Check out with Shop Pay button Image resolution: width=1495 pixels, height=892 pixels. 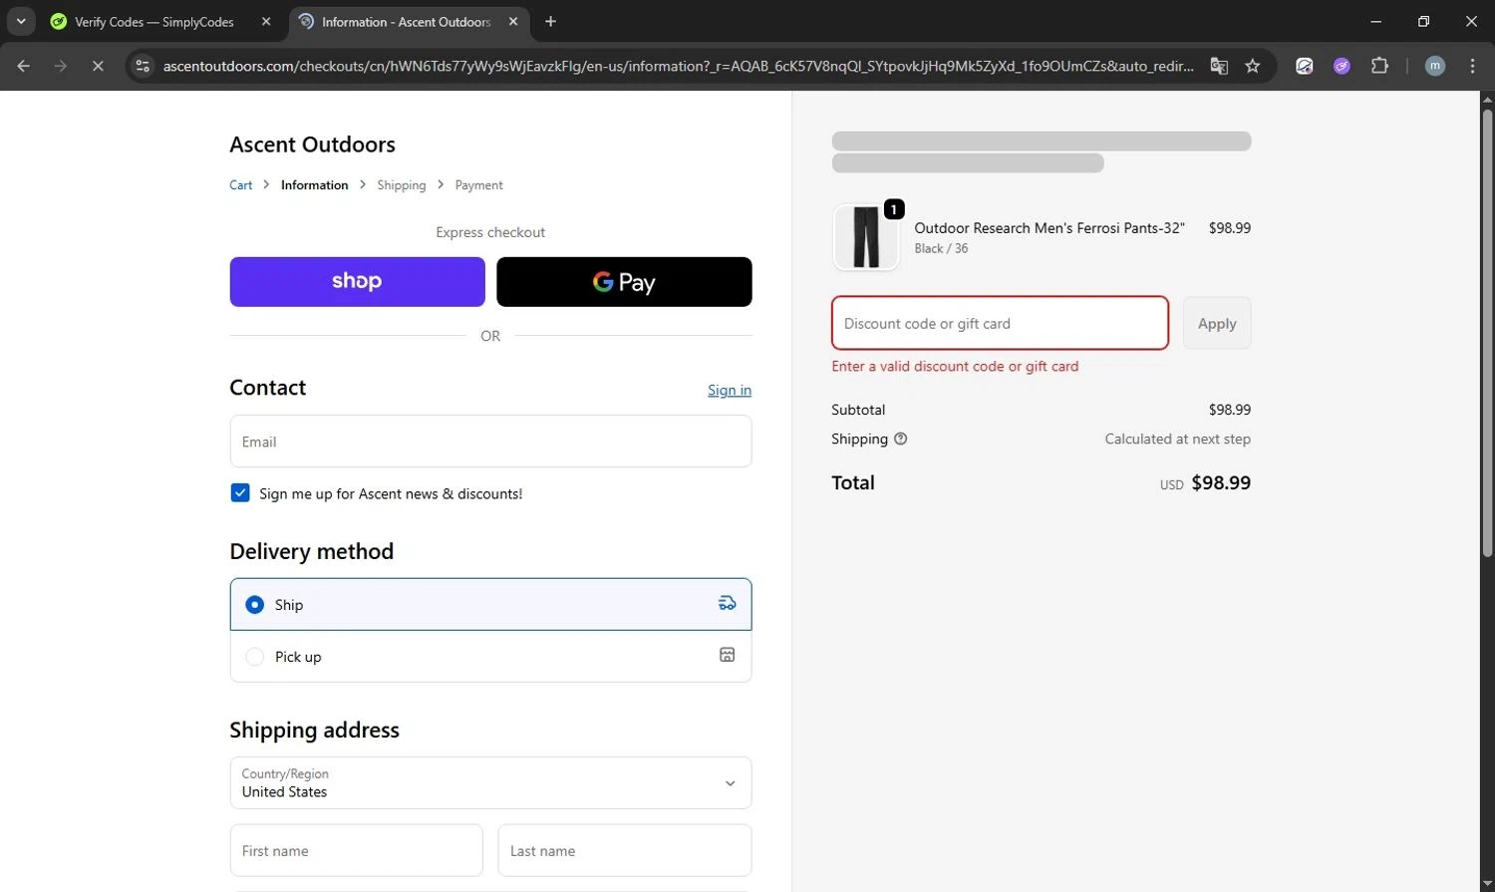(357, 282)
